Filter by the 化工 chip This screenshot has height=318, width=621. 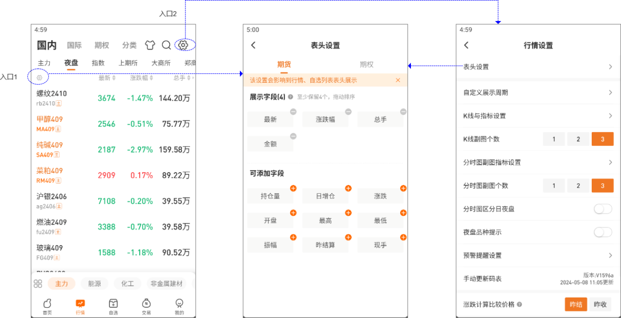(127, 284)
